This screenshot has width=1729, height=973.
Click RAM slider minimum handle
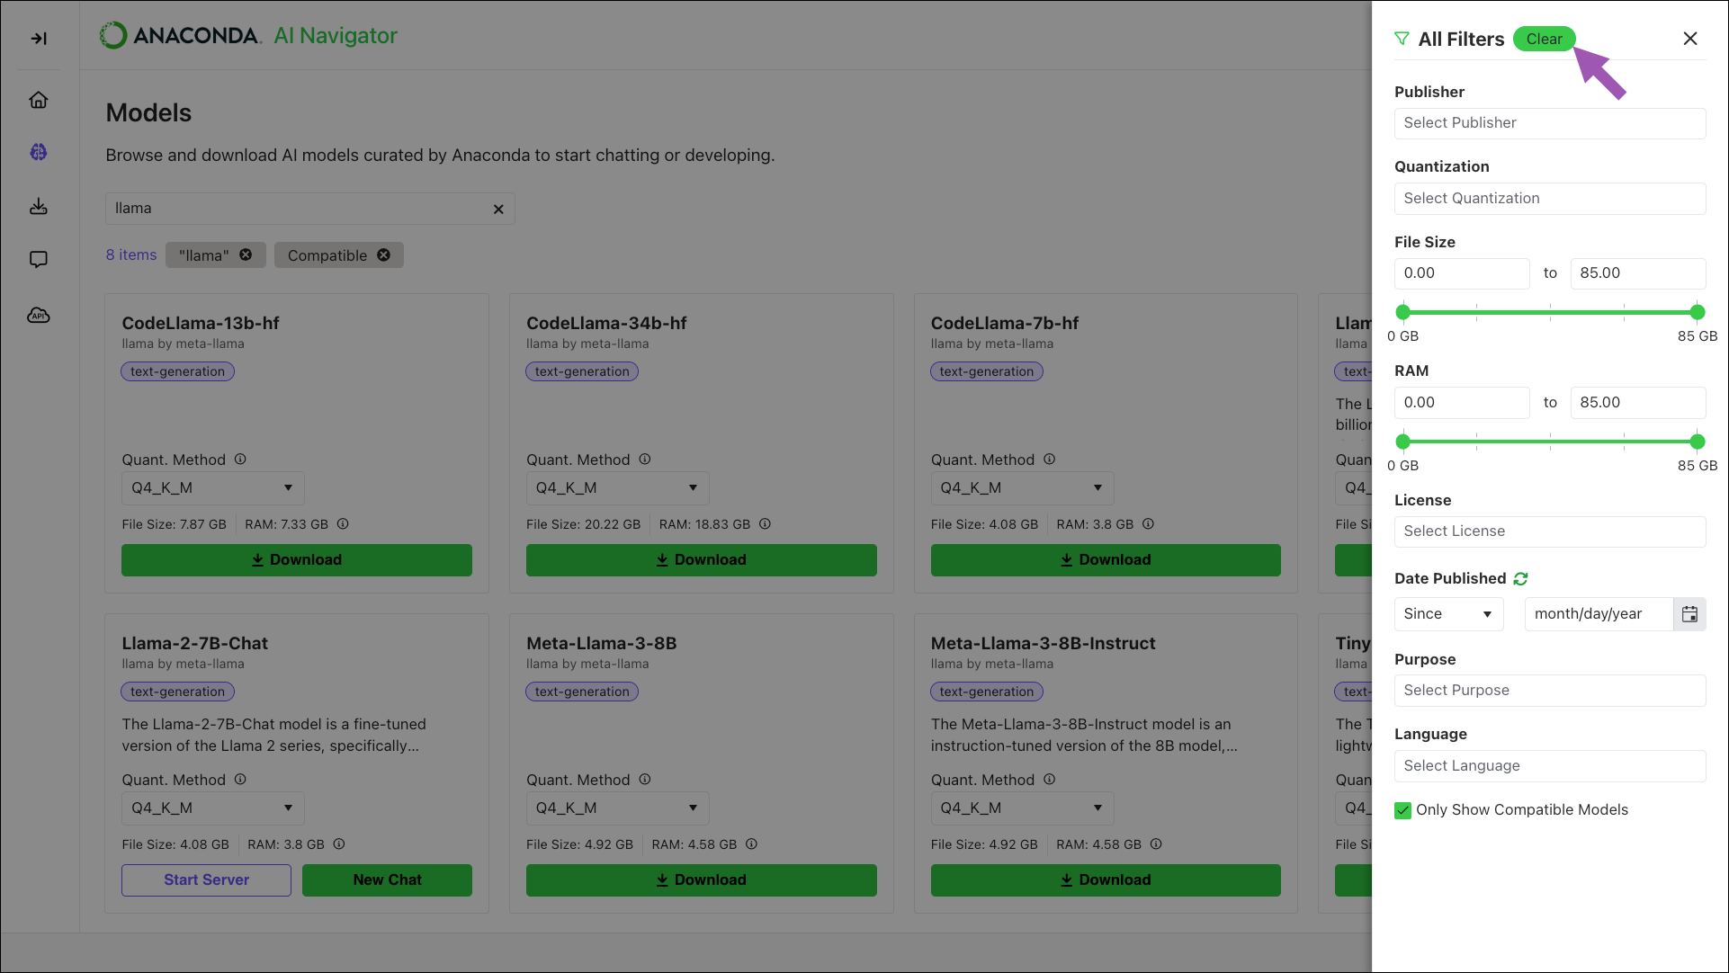click(x=1403, y=442)
